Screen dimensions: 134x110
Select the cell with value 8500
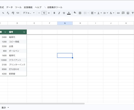[4, 69]
